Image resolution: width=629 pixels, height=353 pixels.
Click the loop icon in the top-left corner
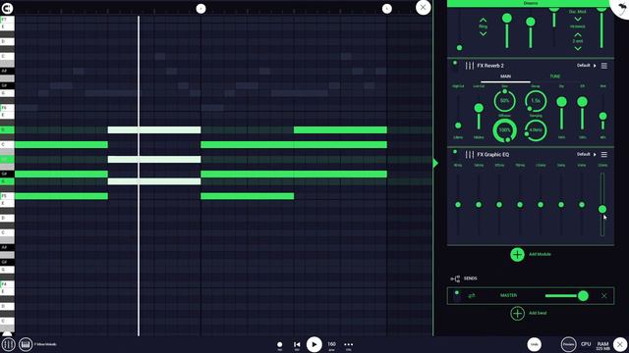(x=7, y=8)
